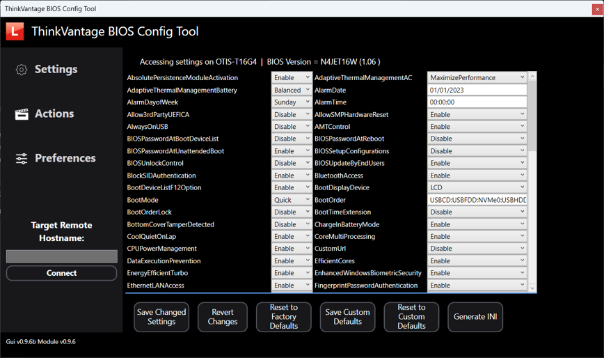Click the 'Gui v0.9.6b Module v0.9.6' version text
The height and width of the screenshot is (358, 604).
point(41,342)
